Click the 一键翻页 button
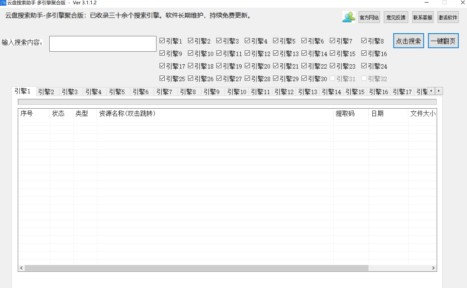Image resolution: width=467 pixels, height=288 pixels. tap(443, 41)
